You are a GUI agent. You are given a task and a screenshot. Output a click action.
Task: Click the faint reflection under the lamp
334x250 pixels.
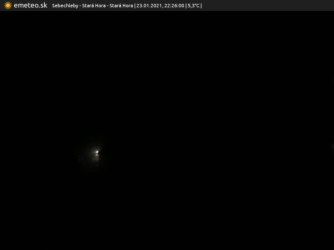tap(97, 165)
